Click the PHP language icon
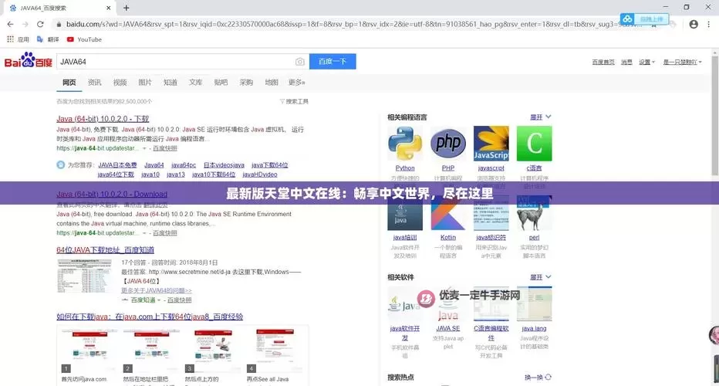The image size is (719, 386). coord(448,143)
